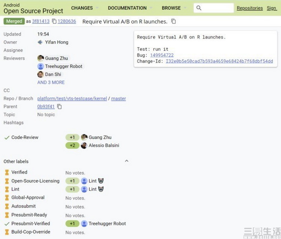Click Android Open Source Project title
The image size is (281, 239).
point(33,8)
